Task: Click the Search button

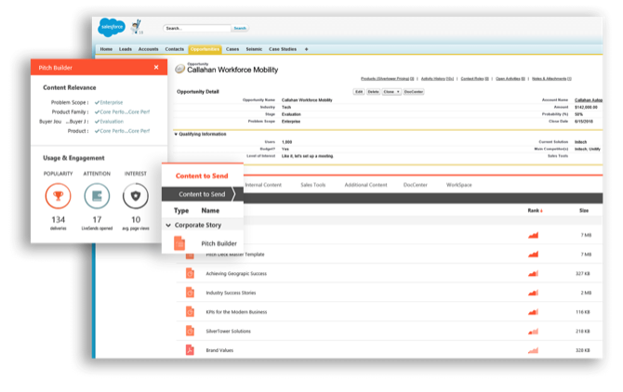Action: 240,29
